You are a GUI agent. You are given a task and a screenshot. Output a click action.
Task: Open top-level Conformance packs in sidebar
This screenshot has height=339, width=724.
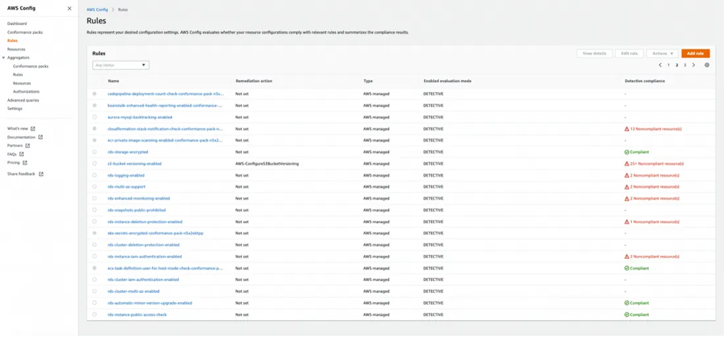click(25, 32)
